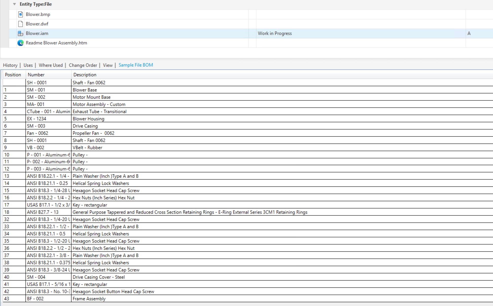Click the Blower.bmp image file icon

pyautogui.click(x=21, y=14)
